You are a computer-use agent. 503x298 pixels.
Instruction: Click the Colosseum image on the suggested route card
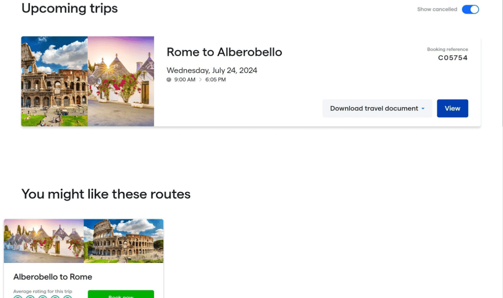pos(124,241)
